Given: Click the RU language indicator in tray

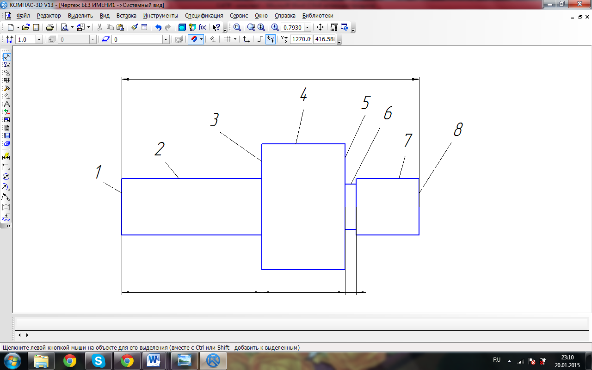Looking at the screenshot, I should pyautogui.click(x=497, y=359).
